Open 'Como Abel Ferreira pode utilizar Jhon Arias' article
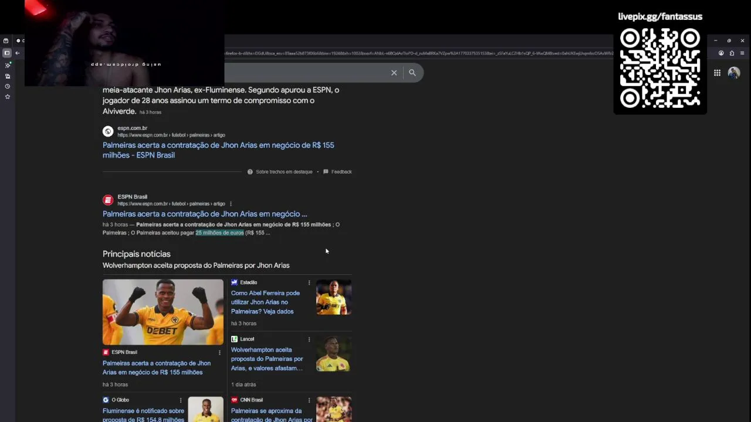 pos(265,302)
